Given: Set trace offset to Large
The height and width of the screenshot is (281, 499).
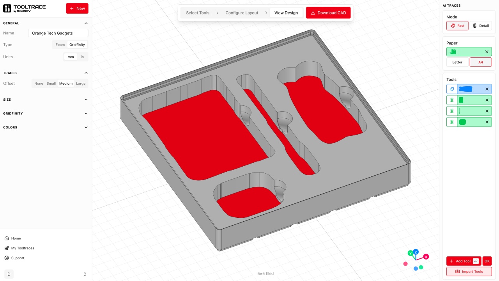Looking at the screenshot, I should [x=81, y=84].
